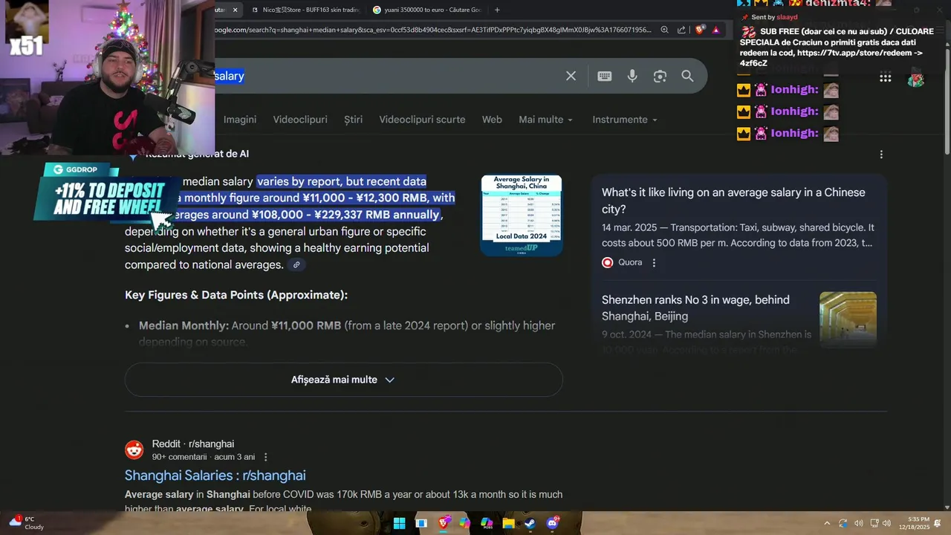Viewport: 951px width, 535px height.
Task: Expand the 'Mai multe' filter dropdown
Action: pos(545,120)
